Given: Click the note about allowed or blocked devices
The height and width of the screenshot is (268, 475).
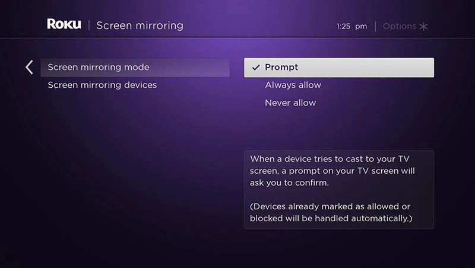Looking at the screenshot, I should pos(331,213).
